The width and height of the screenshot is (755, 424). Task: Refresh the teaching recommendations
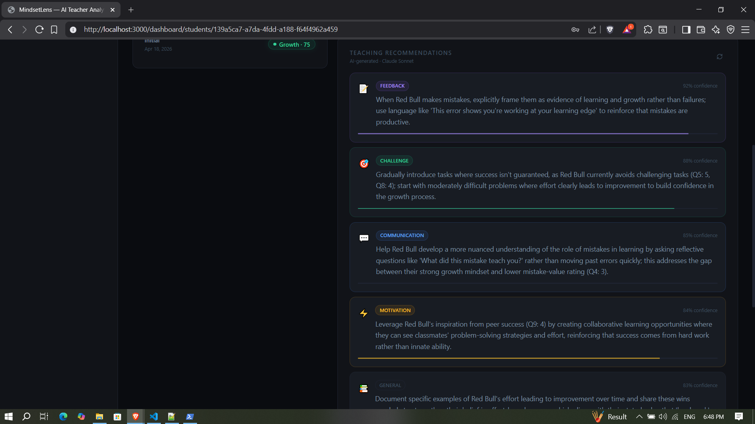point(719,57)
